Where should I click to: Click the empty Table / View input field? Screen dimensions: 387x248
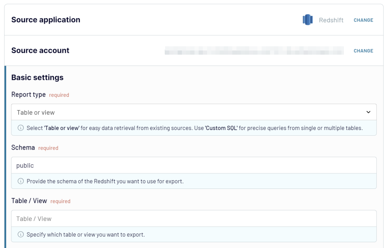[193, 219]
